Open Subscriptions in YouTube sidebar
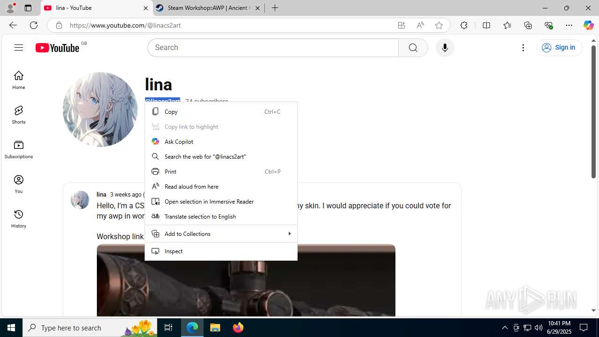The height and width of the screenshot is (337, 599). pos(19,149)
